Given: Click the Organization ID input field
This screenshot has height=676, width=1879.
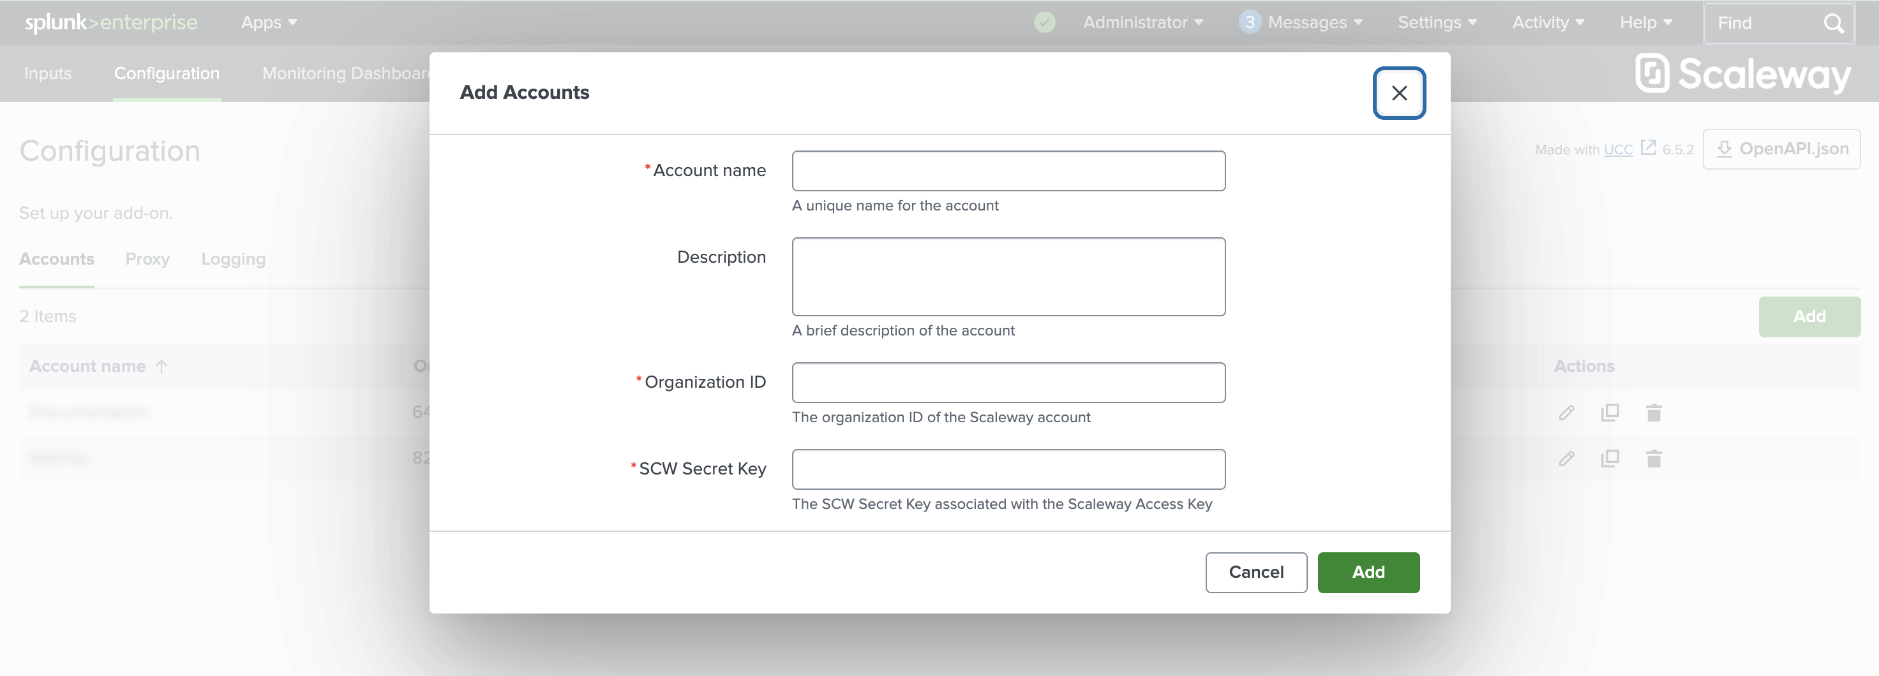Looking at the screenshot, I should pos(1008,382).
